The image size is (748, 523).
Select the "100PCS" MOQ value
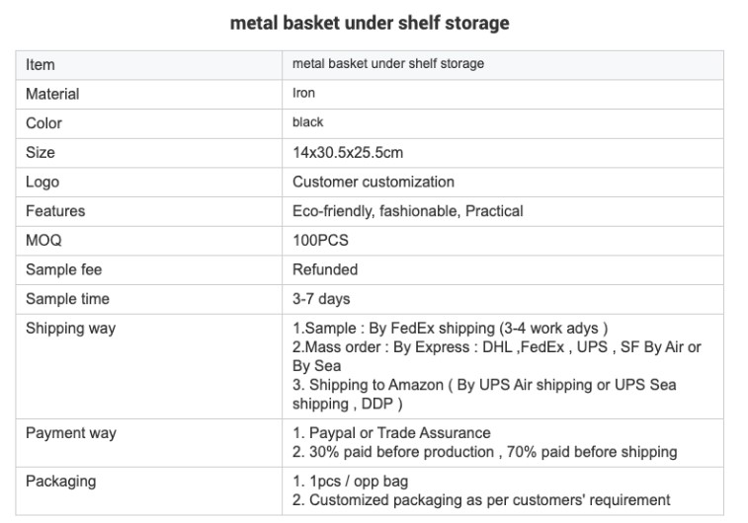pyautogui.click(x=320, y=241)
